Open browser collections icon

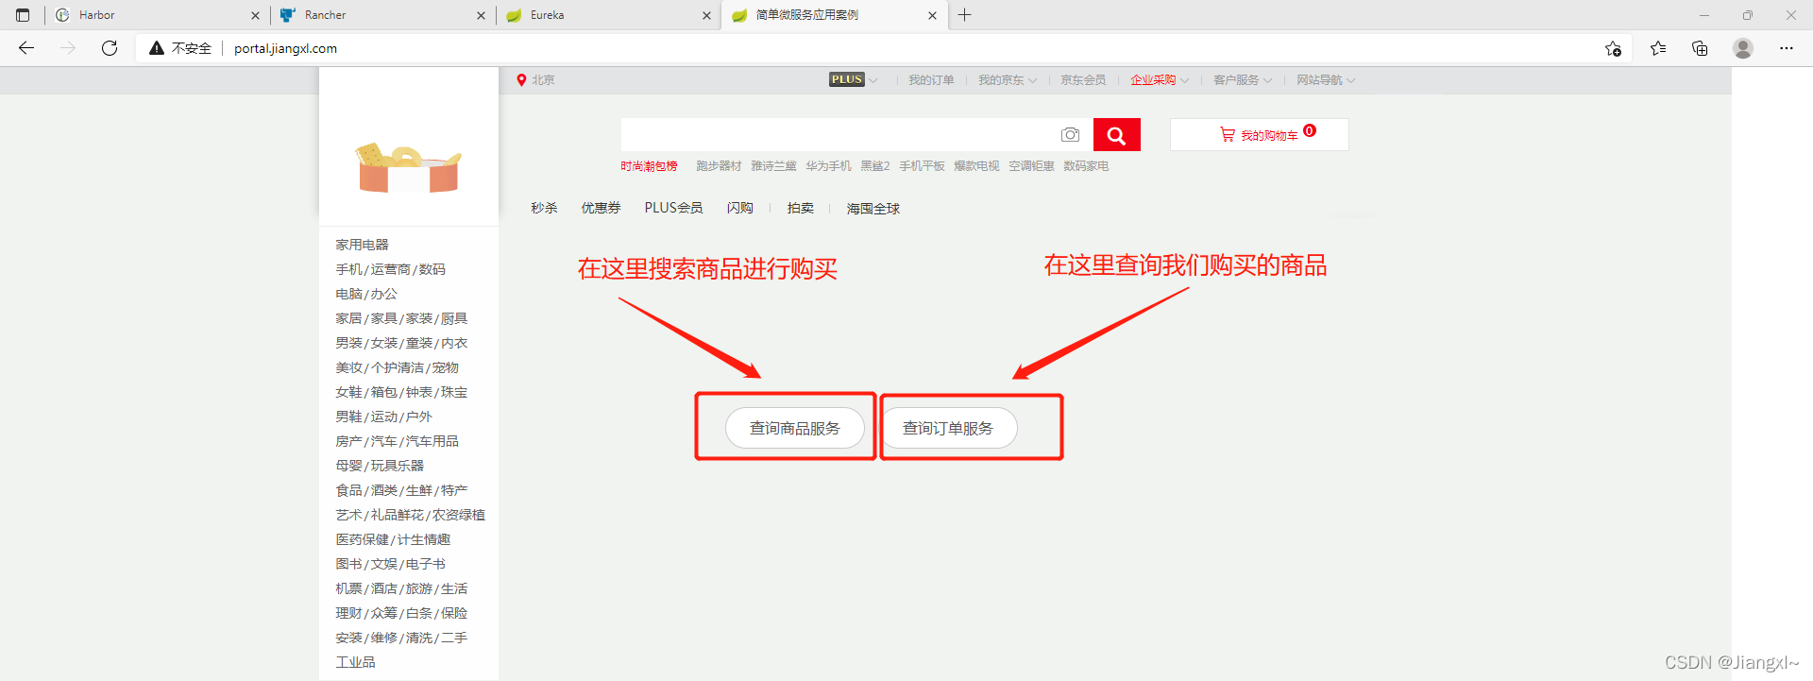coord(1700,48)
